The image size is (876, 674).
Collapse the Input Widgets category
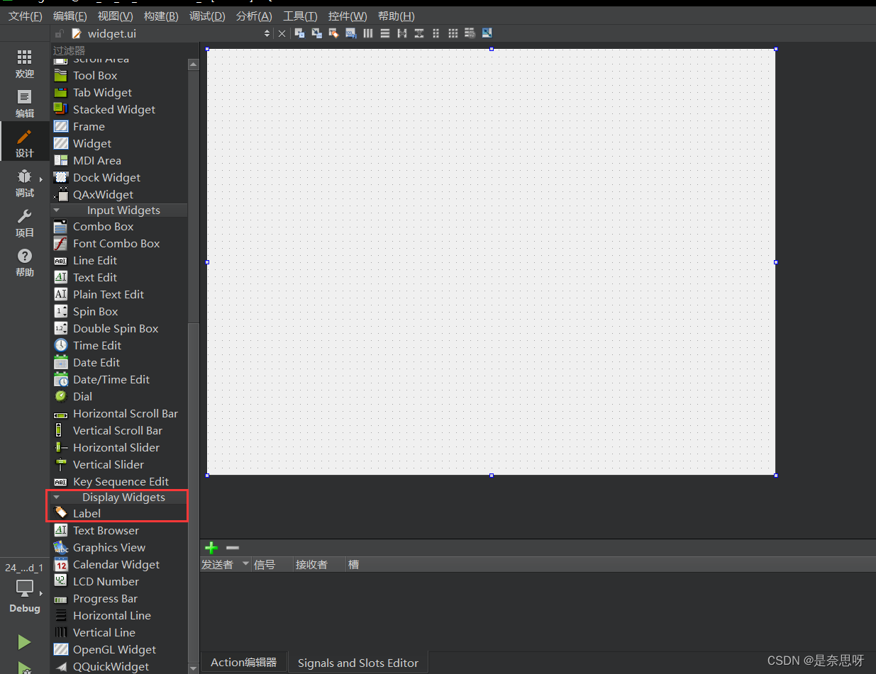(x=57, y=210)
